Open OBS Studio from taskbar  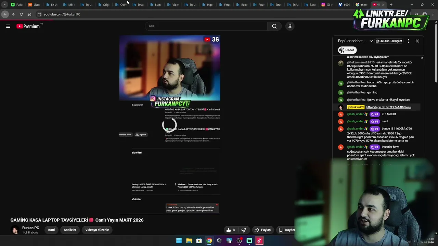coord(239,241)
